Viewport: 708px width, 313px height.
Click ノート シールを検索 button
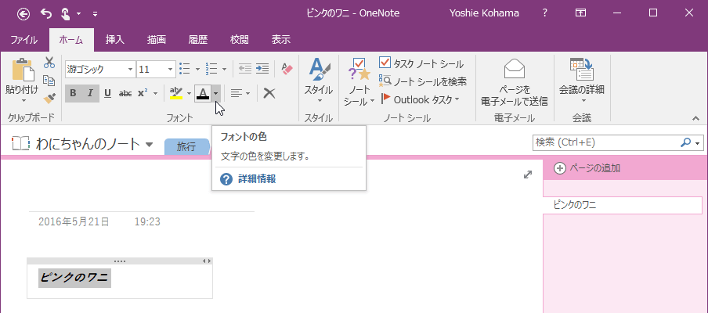coord(423,81)
